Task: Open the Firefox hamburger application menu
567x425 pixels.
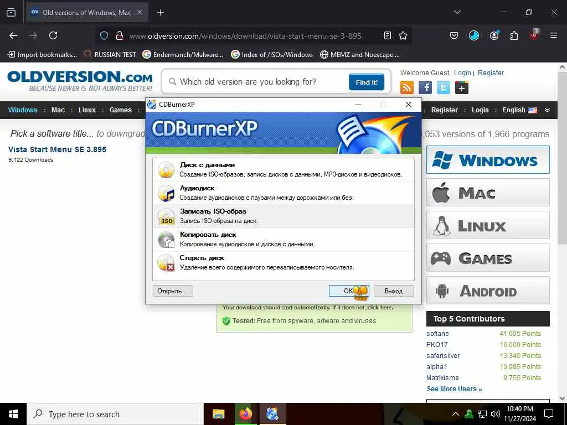Action: (554, 35)
